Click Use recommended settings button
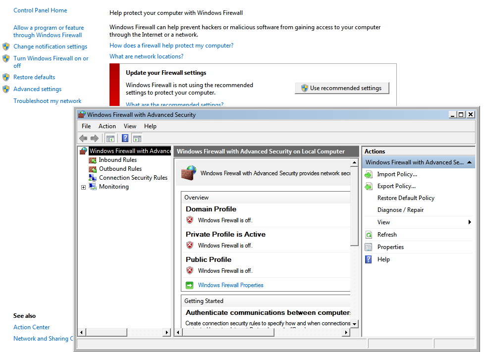The image size is (484, 352). [342, 88]
